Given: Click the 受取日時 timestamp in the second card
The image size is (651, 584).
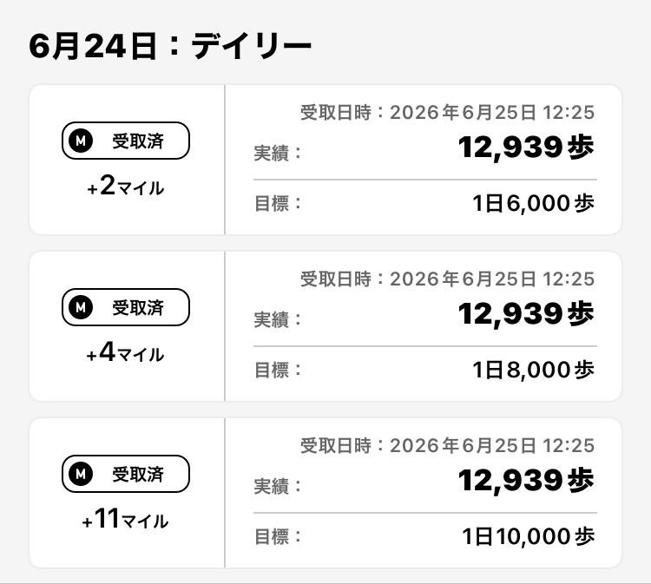Looking at the screenshot, I should (447, 279).
